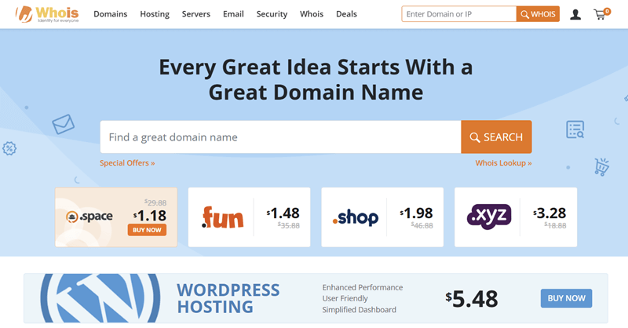Click the .space domain logo
Image resolution: width=628 pixels, height=328 pixels.
coord(89,217)
